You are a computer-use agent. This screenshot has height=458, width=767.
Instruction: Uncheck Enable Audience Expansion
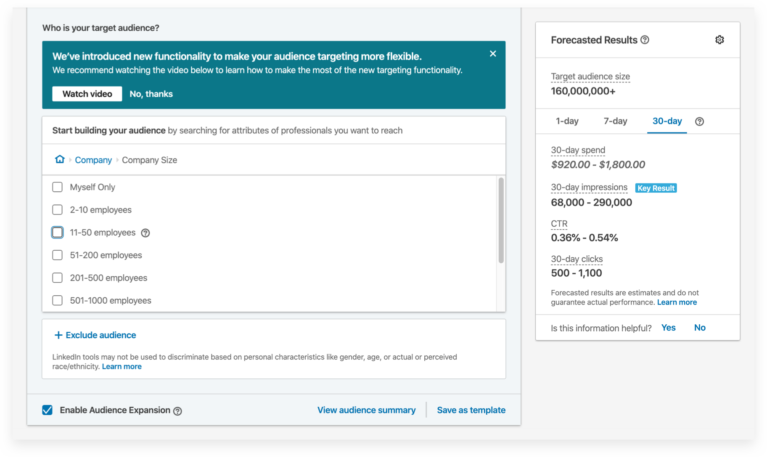pos(48,410)
